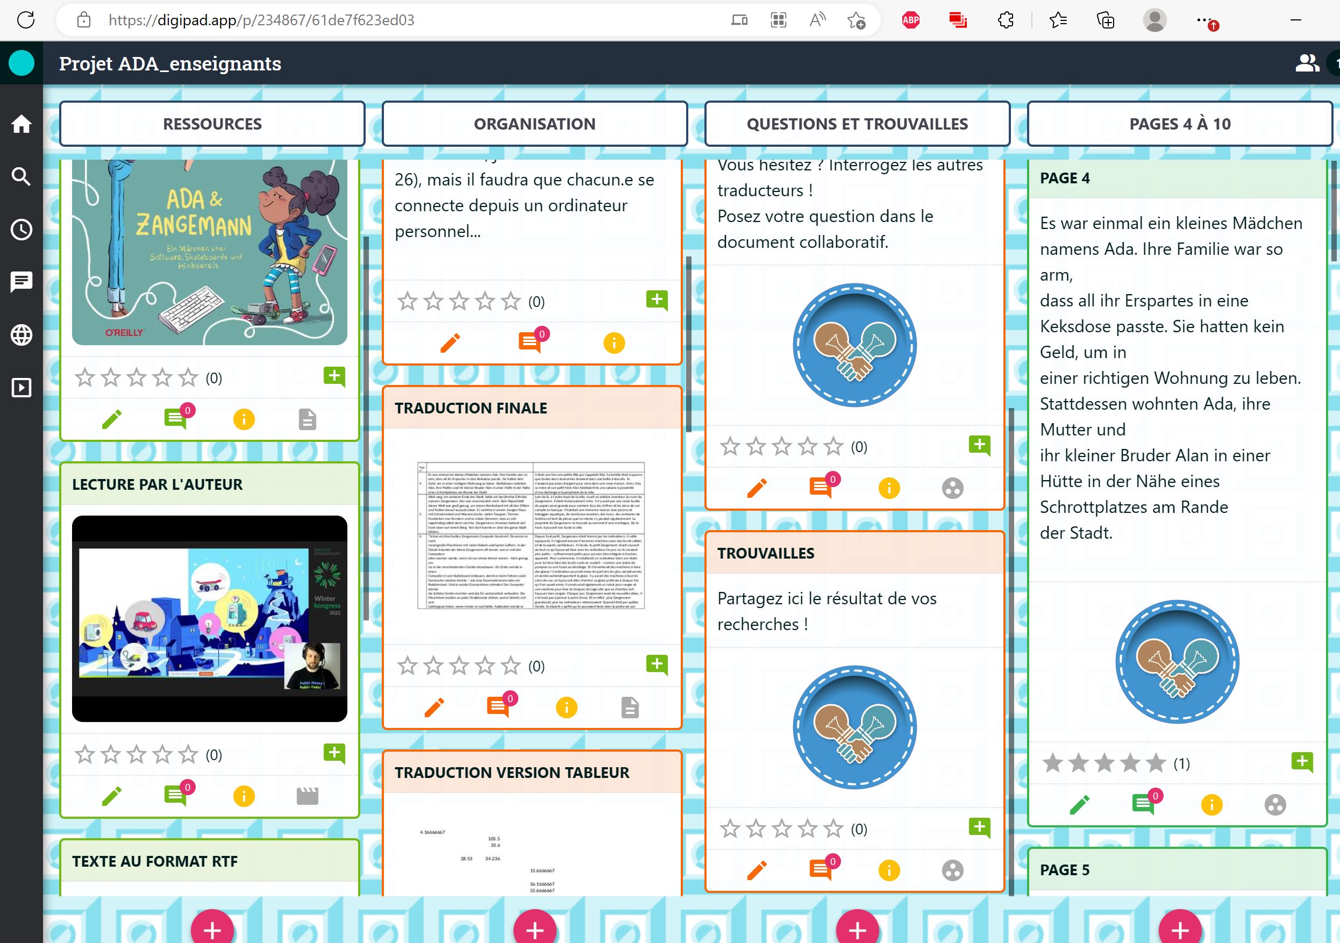Image resolution: width=1340 pixels, height=943 pixels.
Task: Click the globe icon in sidebar
Action: pos(22,335)
